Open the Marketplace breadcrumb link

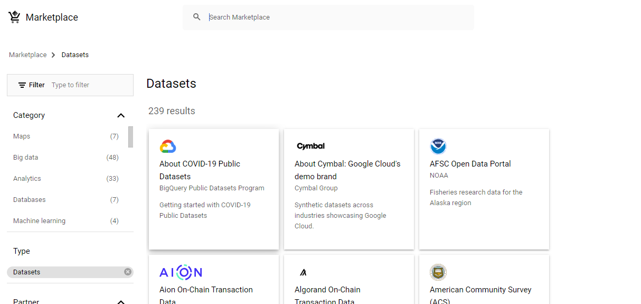click(x=27, y=55)
